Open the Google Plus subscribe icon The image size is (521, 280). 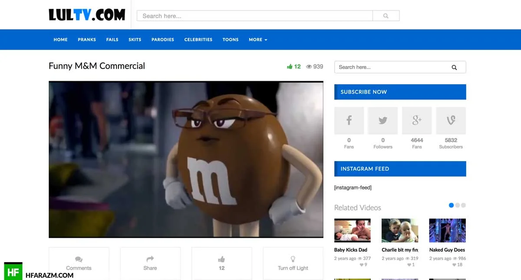pyautogui.click(x=417, y=120)
